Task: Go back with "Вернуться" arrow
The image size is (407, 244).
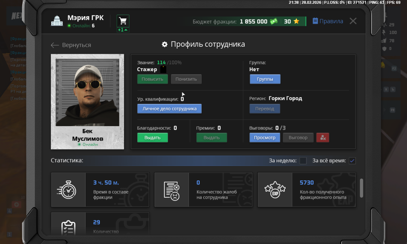Action: pyautogui.click(x=71, y=45)
